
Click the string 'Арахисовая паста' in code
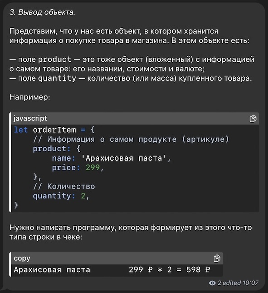click(124, 158)
